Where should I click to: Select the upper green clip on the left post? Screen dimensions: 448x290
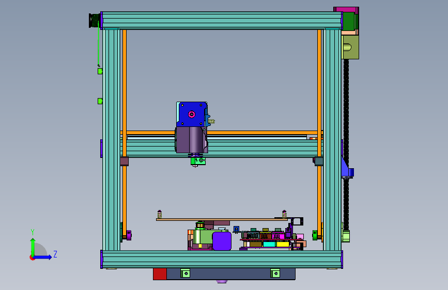point(100,71)
